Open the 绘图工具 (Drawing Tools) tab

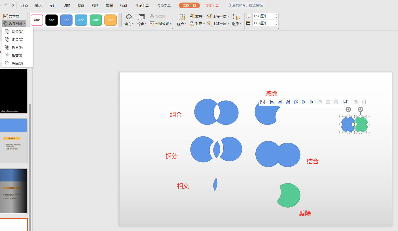pyautogui.click(x=189, y=5)
